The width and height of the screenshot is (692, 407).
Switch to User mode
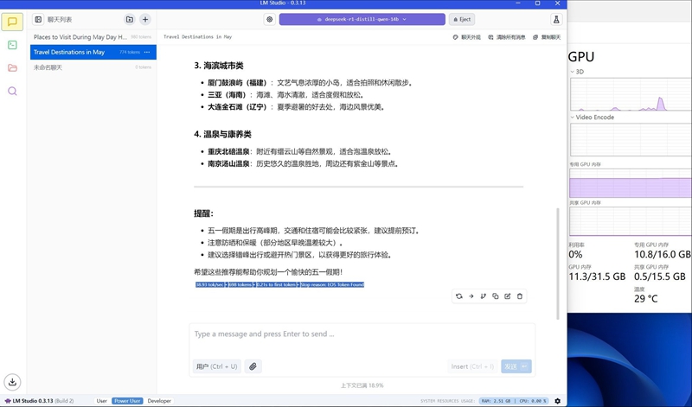(101, 401)
